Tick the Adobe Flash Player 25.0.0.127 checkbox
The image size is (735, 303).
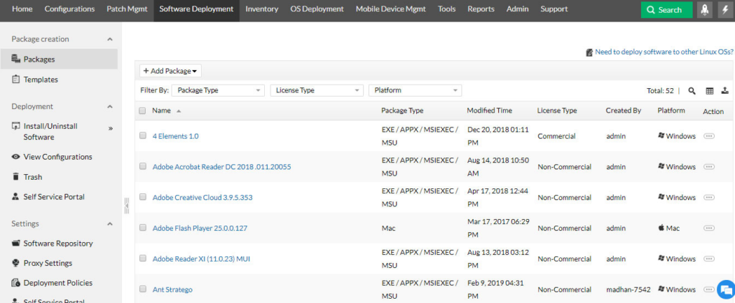[x=143, y=228]
